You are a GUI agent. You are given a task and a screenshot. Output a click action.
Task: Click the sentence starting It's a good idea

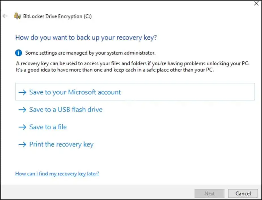(115, 70)
